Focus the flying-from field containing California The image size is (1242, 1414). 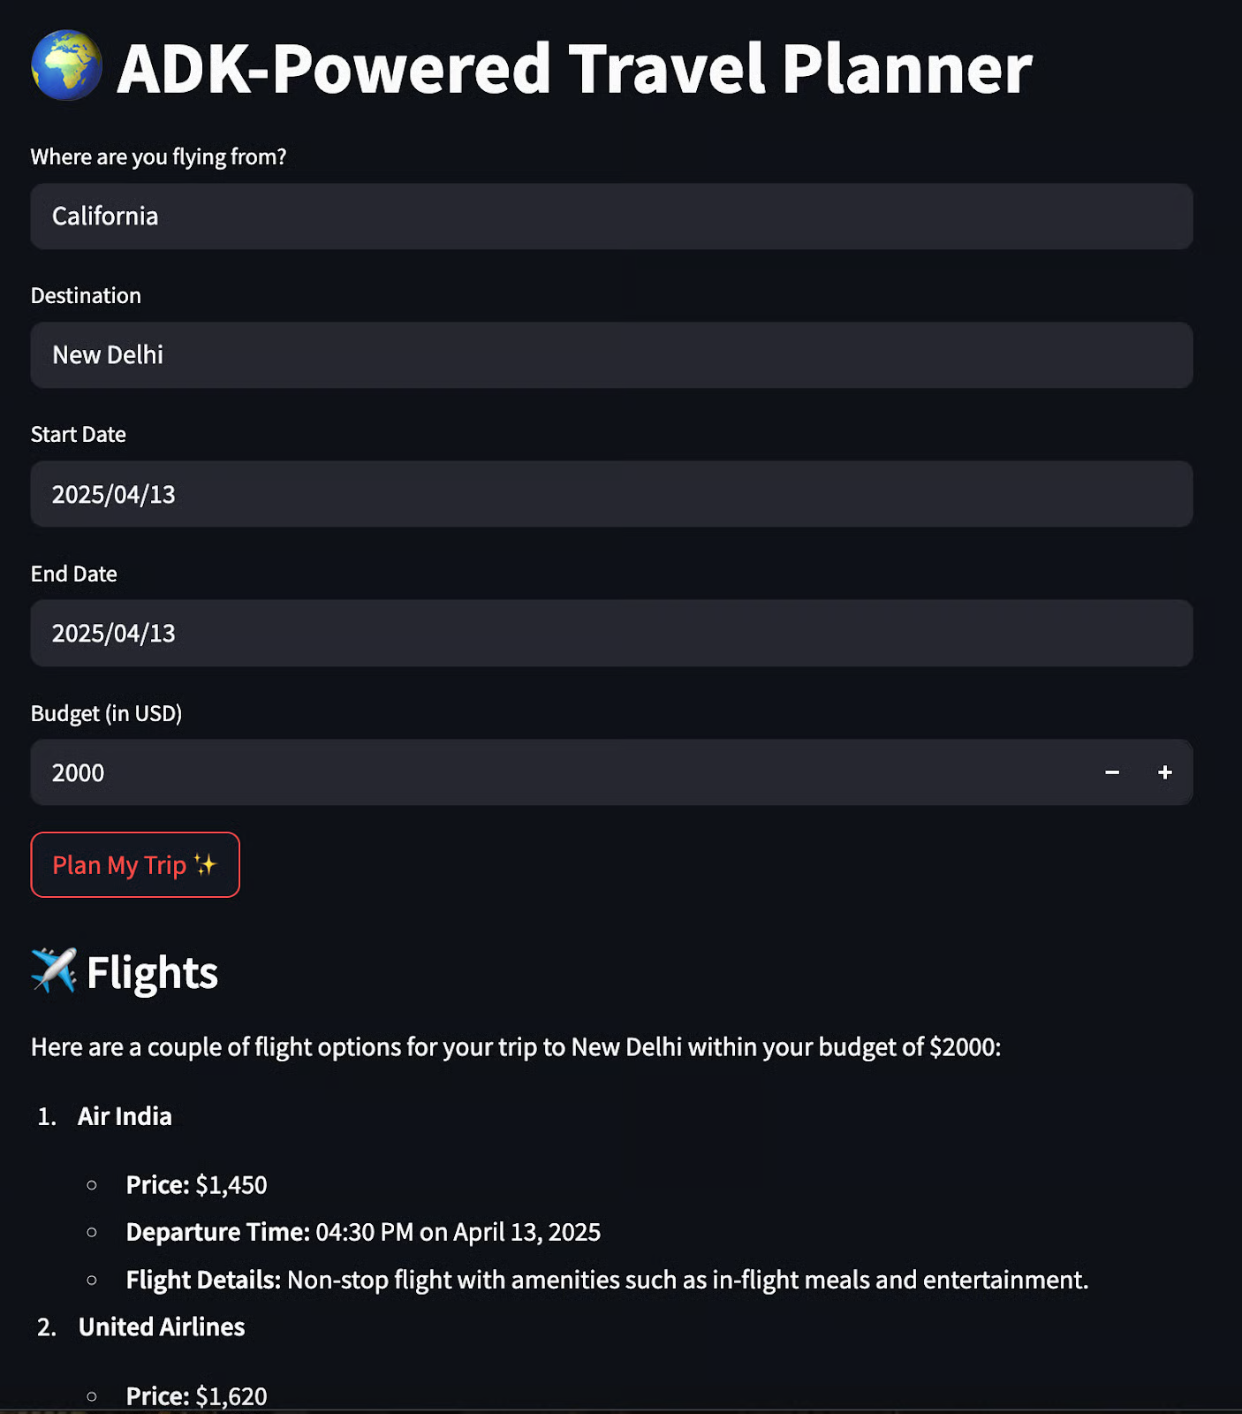pos(611,217)
